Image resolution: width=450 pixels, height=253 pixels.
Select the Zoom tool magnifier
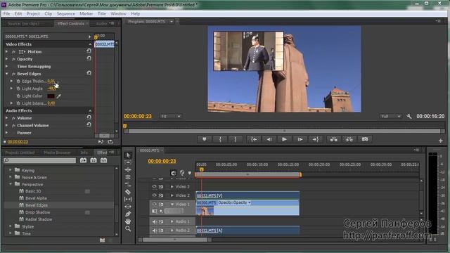point(128,228)
